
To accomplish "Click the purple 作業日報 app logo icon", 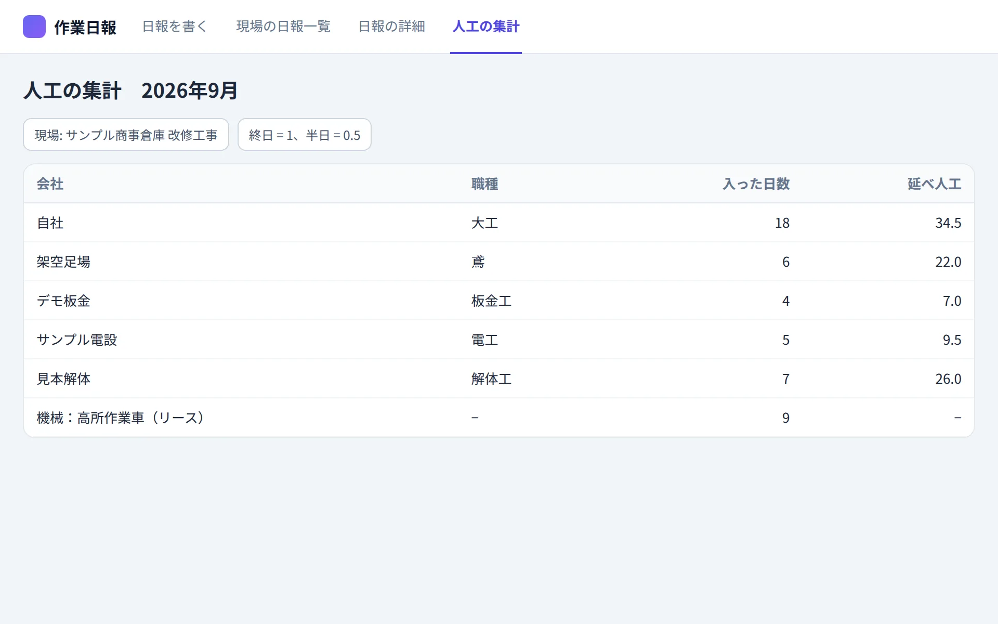I will 34,27.
